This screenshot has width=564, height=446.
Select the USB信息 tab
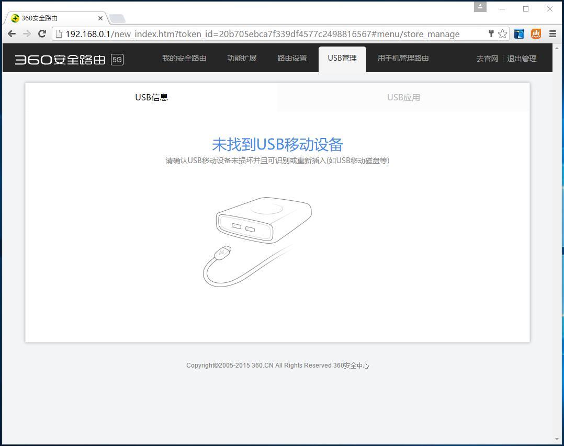151,97
